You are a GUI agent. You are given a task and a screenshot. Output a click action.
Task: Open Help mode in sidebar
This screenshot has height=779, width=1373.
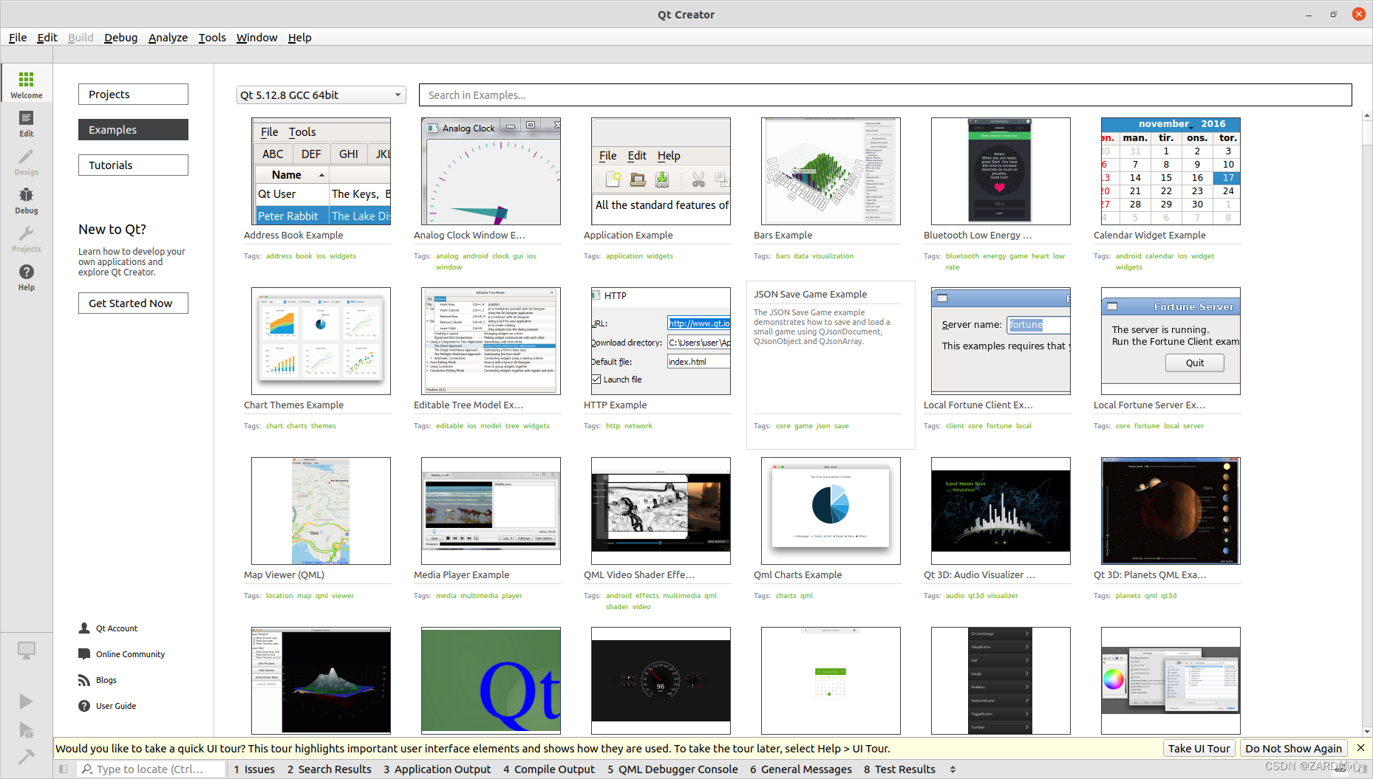click(26, 276)
